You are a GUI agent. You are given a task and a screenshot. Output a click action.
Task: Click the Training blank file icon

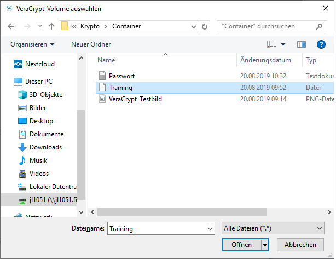click(x=102, y=87)
